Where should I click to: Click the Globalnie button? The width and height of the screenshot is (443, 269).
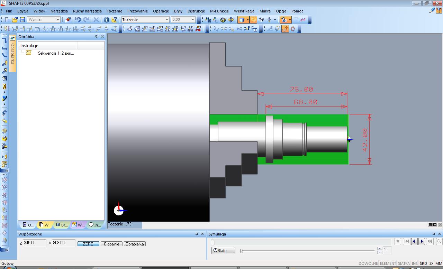coord(111,244)
